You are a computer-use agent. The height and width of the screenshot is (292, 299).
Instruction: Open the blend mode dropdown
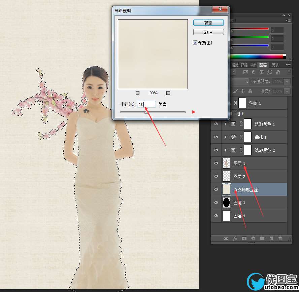tap(240, 82)
